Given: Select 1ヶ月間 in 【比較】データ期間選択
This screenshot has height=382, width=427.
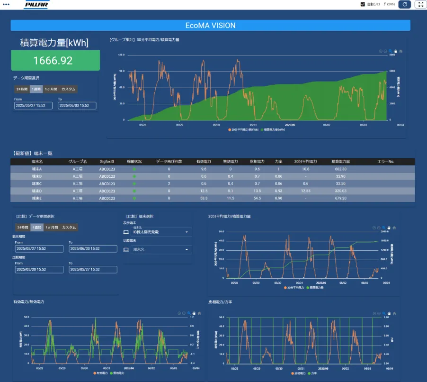Looking at the screenshot, I should 52,227.
